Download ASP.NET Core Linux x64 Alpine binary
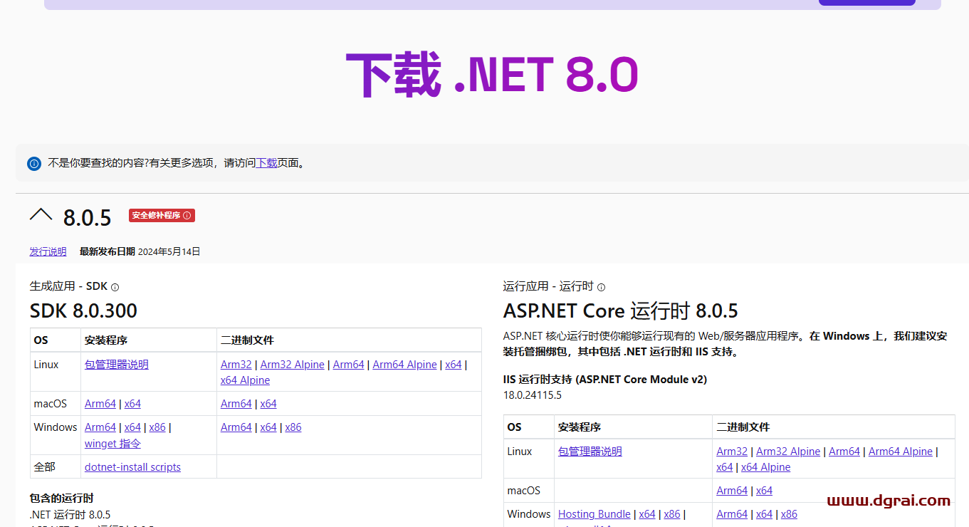 pos(766,467)
